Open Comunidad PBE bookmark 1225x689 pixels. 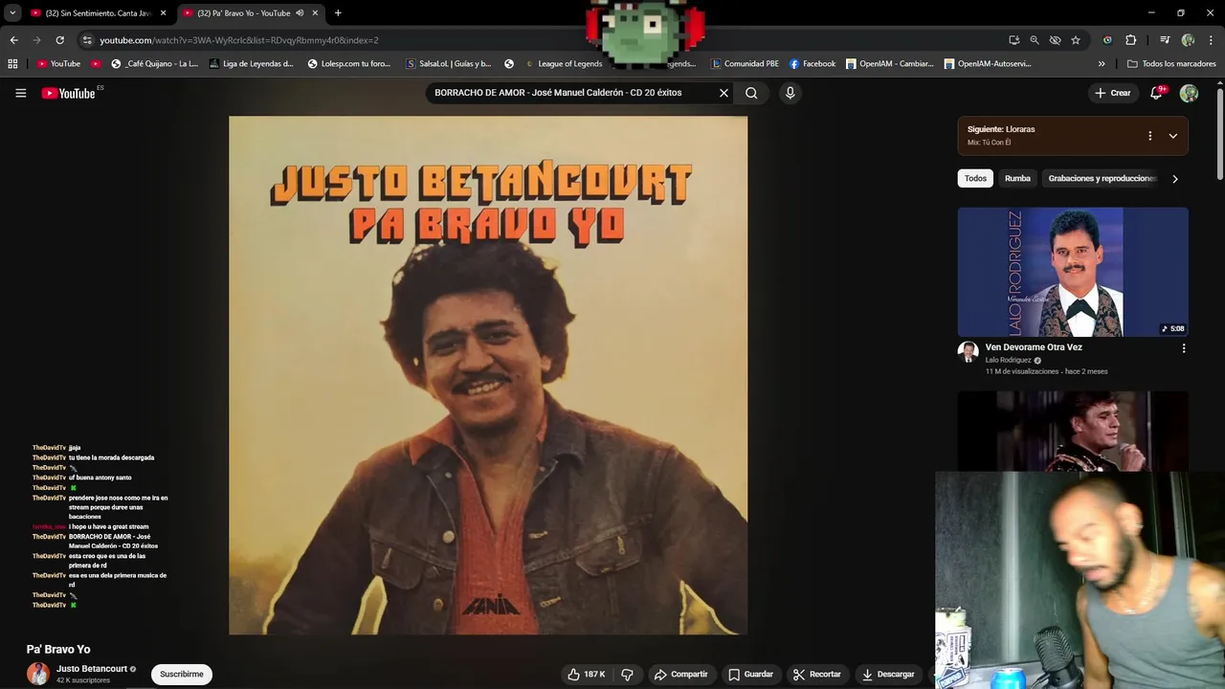coord(745,64)
